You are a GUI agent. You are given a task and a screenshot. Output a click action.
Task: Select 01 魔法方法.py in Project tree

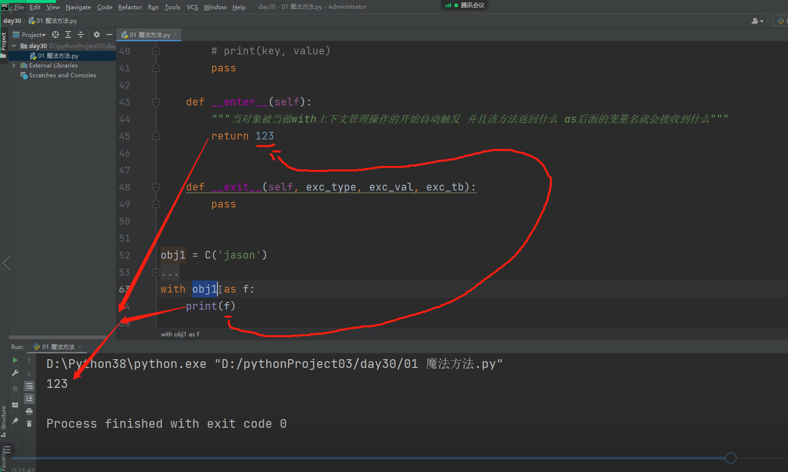coord(62,55)
